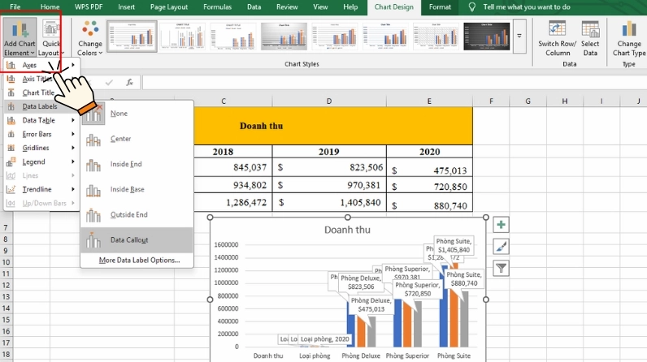This screenshot has height=362, width=647.
Task: Open the Change Colors palette
Action: click(90, 38)
